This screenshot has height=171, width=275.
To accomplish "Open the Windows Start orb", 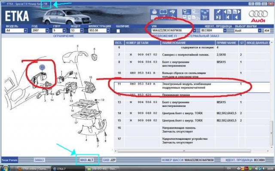I will (x=6, y=168).
